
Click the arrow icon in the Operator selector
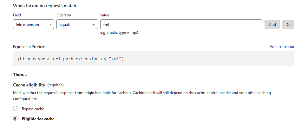(94, 25)
